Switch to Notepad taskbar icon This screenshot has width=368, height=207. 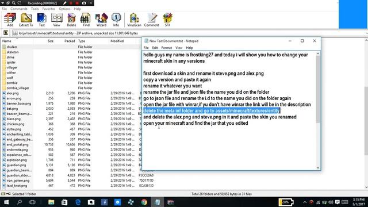157,202
